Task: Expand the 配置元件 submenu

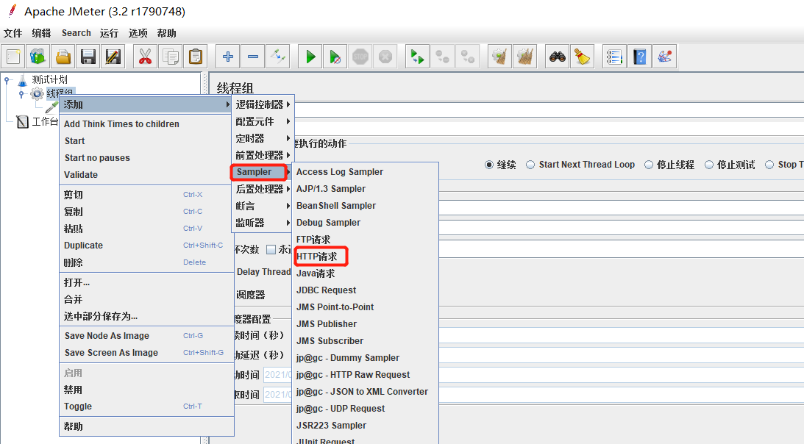Action: click(x=263, y=121)
